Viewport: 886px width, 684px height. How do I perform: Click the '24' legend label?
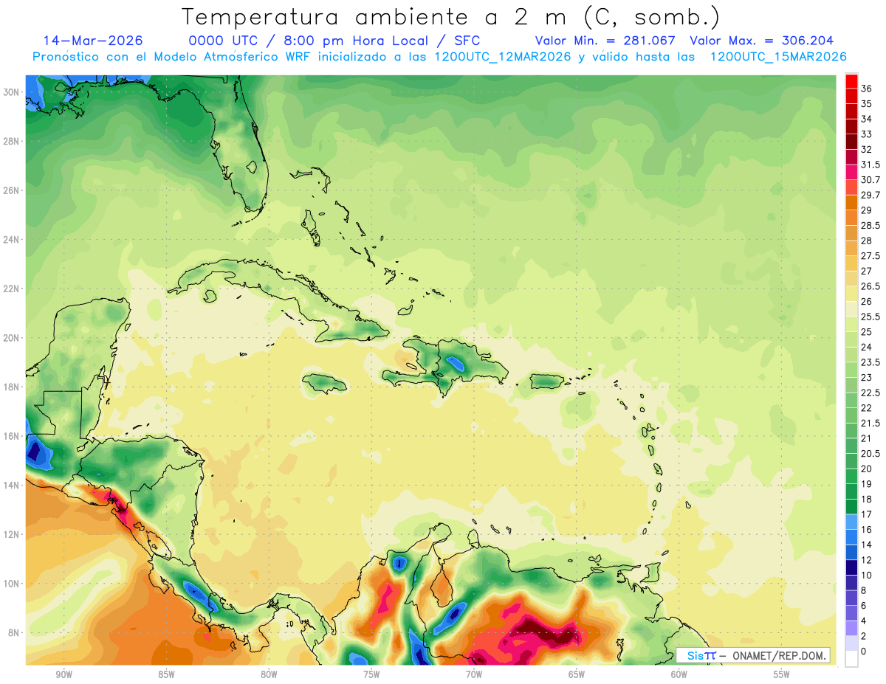pyautogui.click(x=867, y=347)
